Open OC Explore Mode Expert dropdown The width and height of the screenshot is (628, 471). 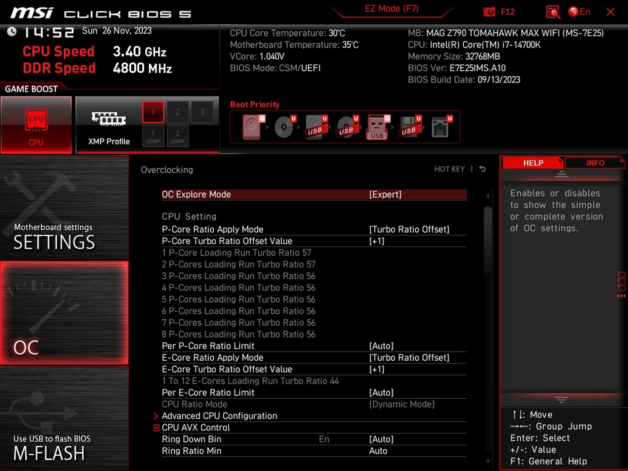tap(385, 195)
